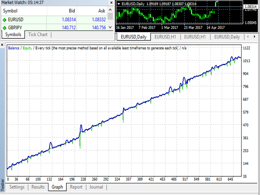The image size is (260, 195).
Task: Click the GBPJPY green arrow icon
Action: click(4, 28)
